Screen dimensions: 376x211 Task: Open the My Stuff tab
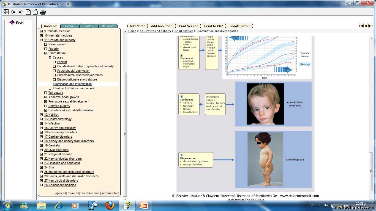pos(108,26)
